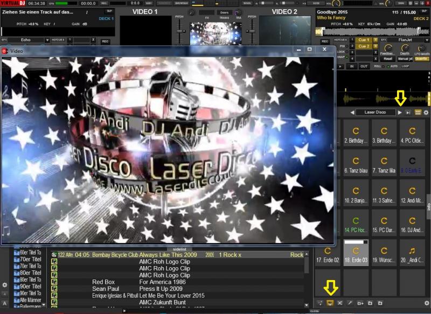Open browser settings gear in left sidebar
Viewport: 431px width, 314px height.
(x=5, y=285)
